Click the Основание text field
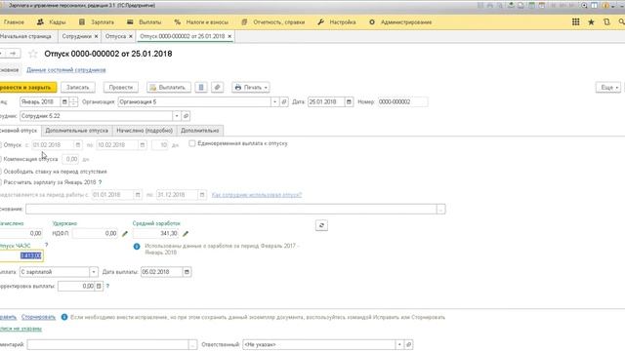 tap(231, 209)
